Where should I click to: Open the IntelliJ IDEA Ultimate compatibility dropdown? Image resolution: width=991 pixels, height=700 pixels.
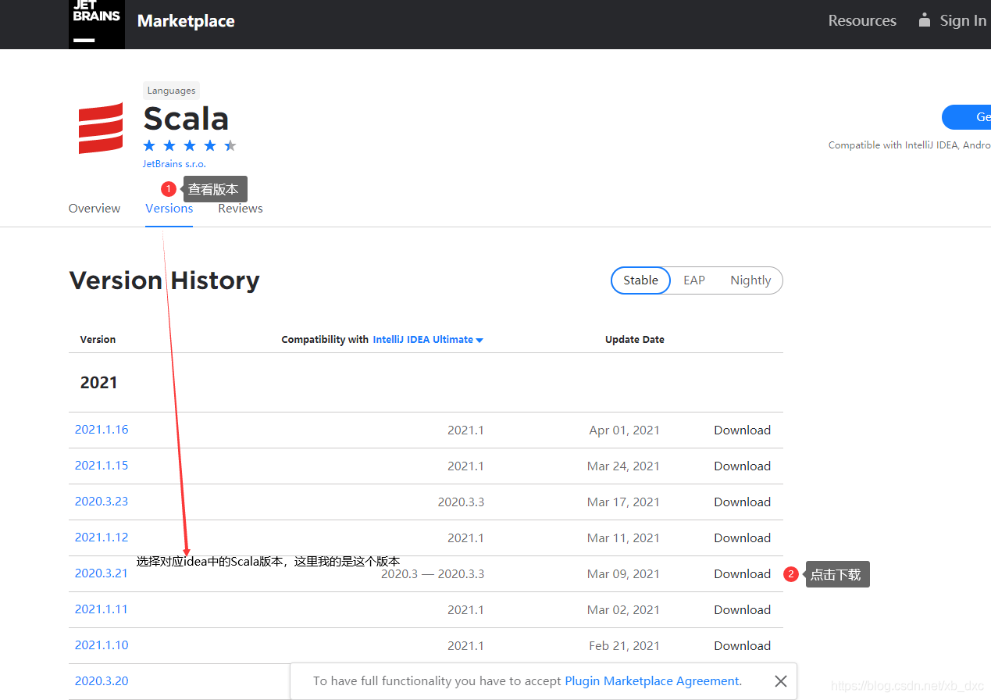[x=427, y=340]
